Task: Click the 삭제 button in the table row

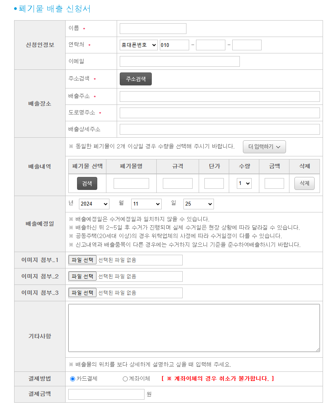Action: [x=304, y=183]
